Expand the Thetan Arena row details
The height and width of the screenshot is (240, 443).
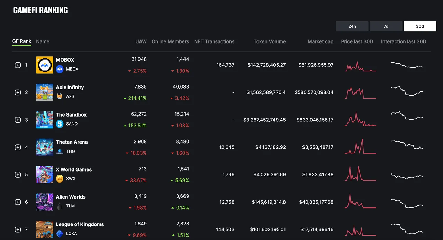[18, 147]
